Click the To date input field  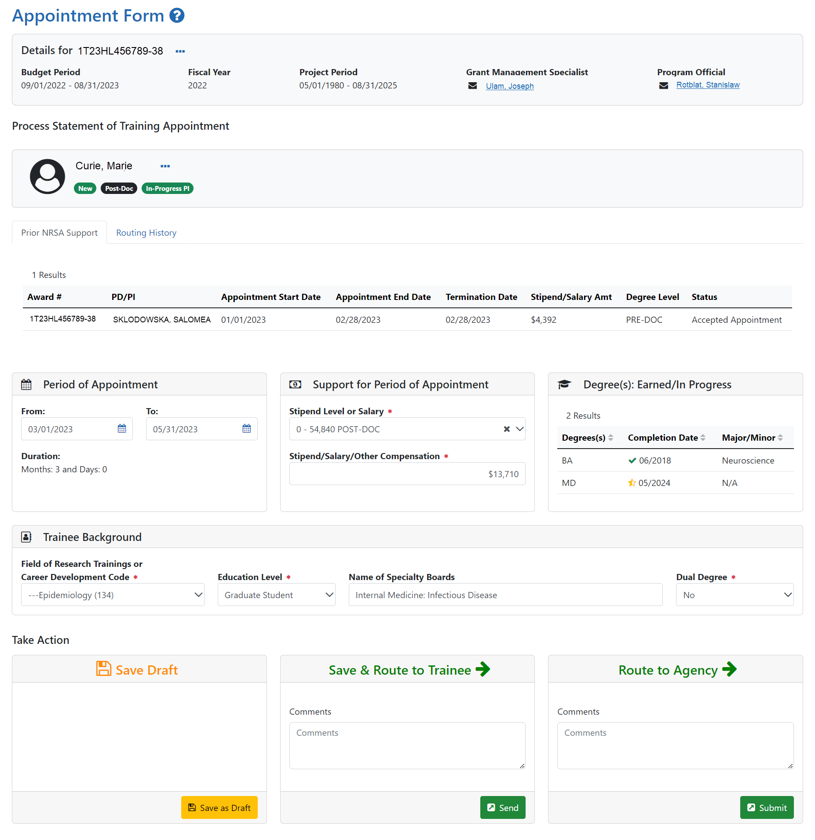click(x=201, y=429)
